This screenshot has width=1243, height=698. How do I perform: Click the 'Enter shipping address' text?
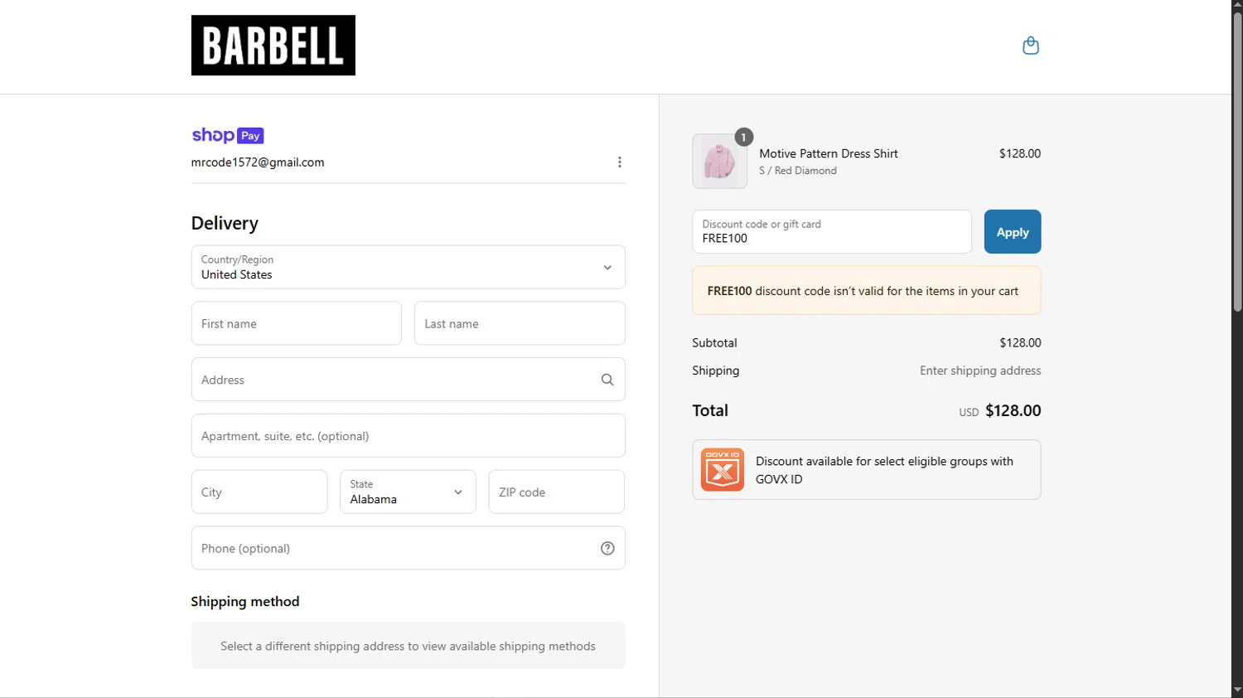(980, 371)
